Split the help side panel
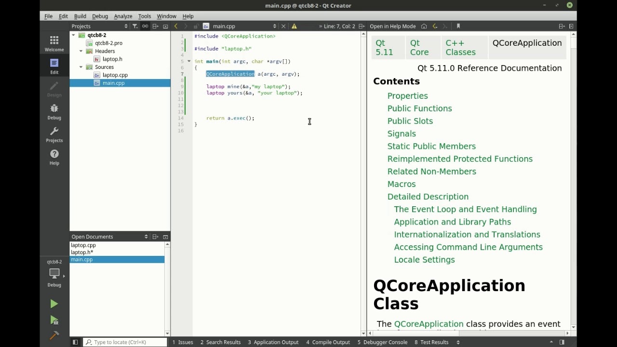The image size is (617, 347). [562, 26]
